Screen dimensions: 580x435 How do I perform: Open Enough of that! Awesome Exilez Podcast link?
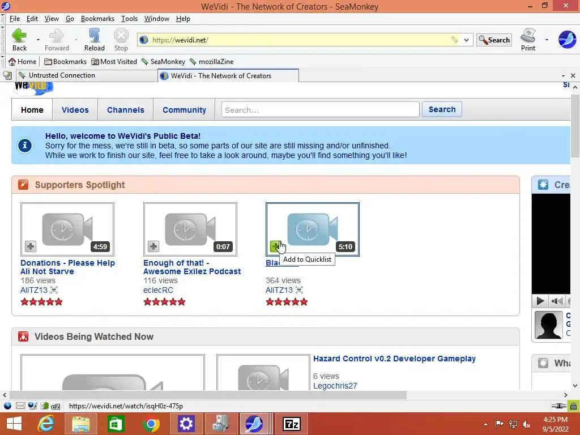[x=192, y=267]
